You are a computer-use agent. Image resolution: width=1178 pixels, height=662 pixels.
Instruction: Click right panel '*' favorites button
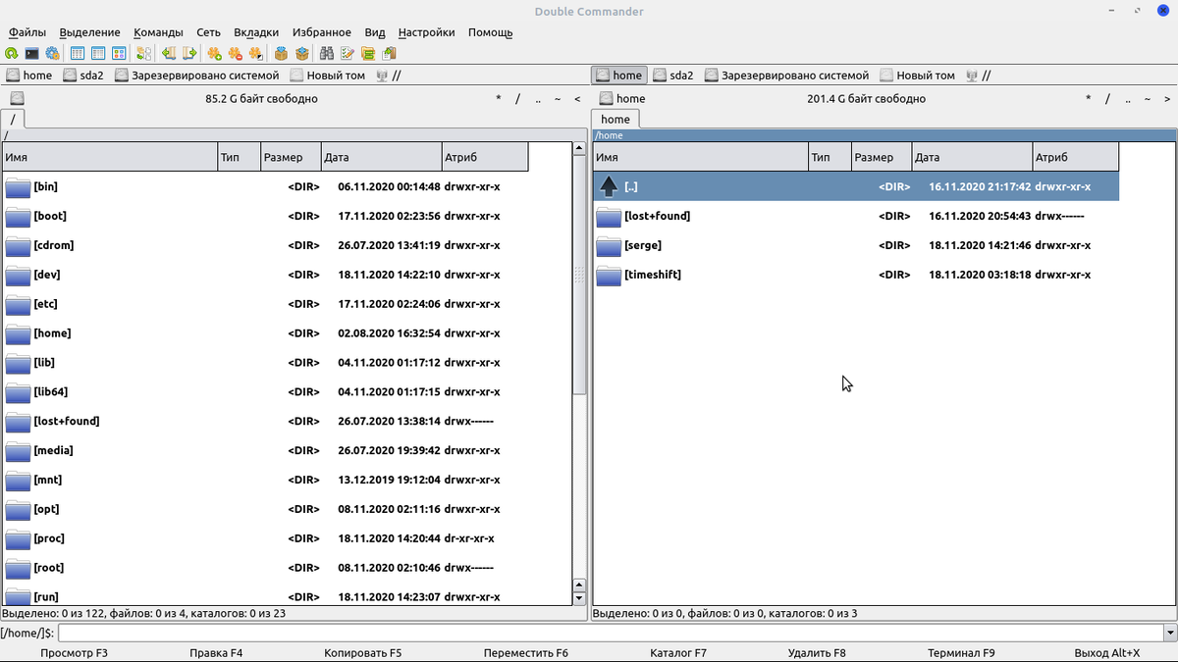[1088, 99]
